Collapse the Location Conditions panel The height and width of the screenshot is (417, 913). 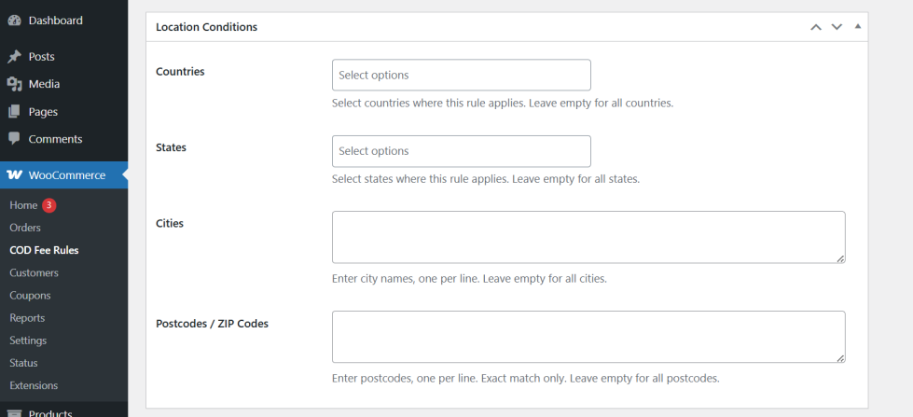click(858, 26)
